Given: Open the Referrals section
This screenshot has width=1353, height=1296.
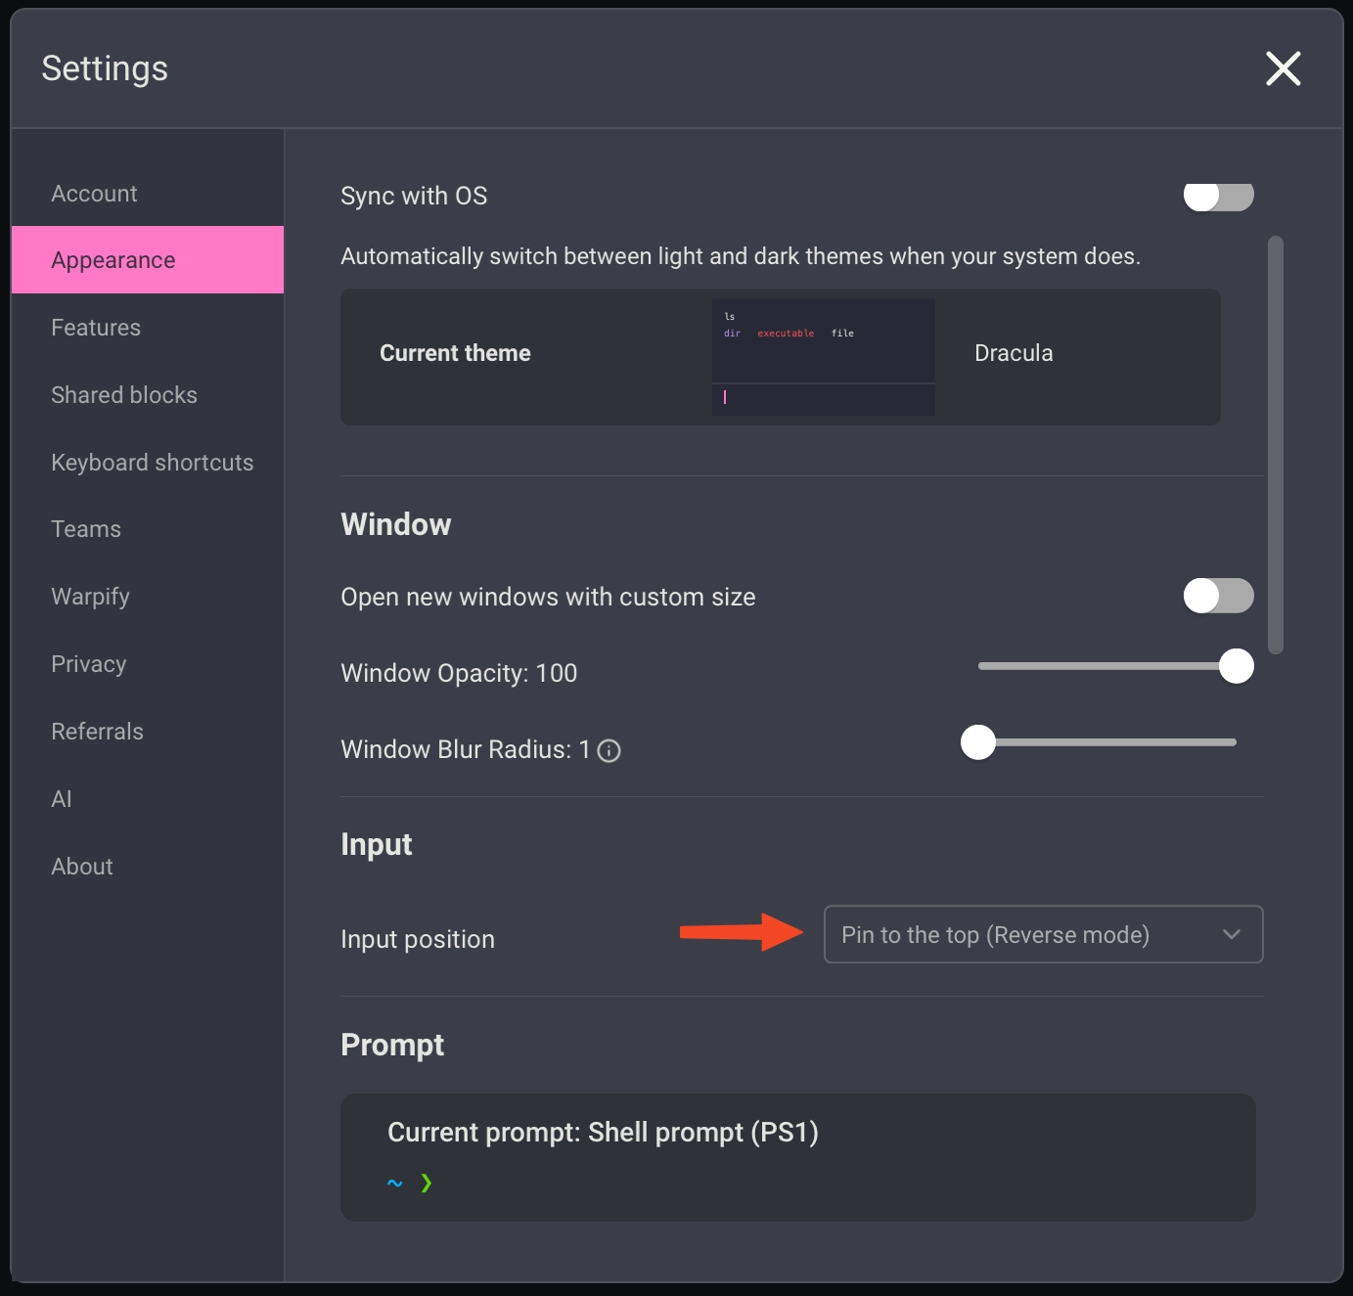Looking at the screenshot, I should click(x=97, y=732).
